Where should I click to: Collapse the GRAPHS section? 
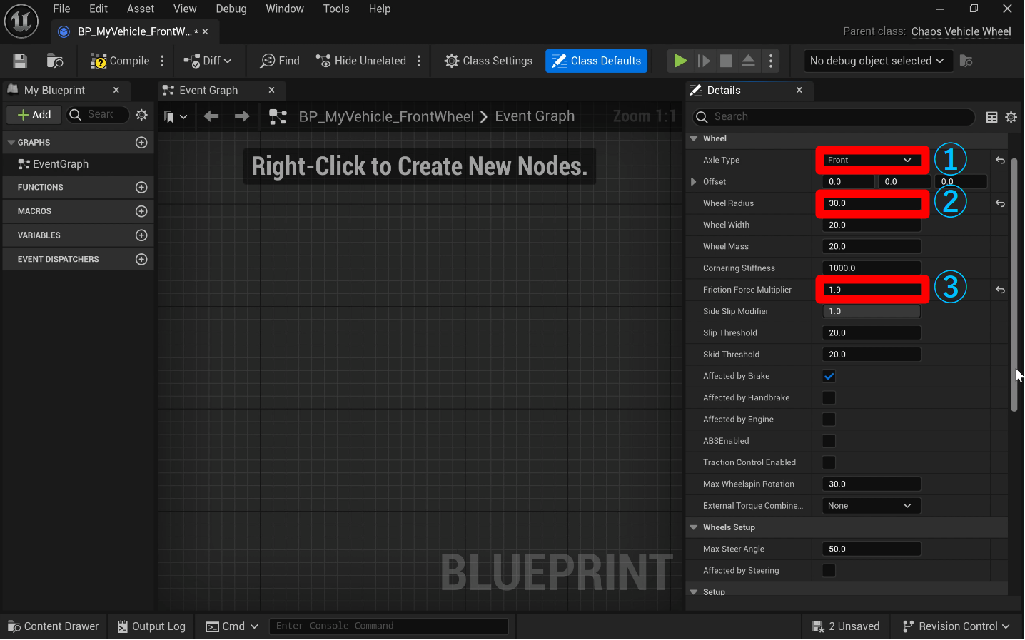coord(11,143)
